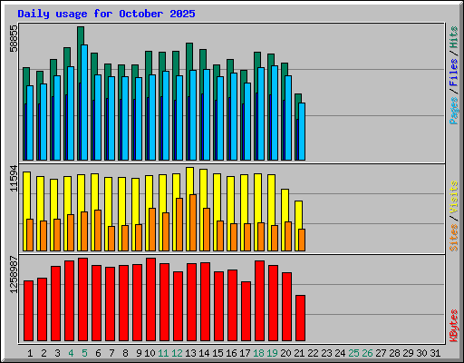Click the cyan files bar for day 21

(302, 132)
